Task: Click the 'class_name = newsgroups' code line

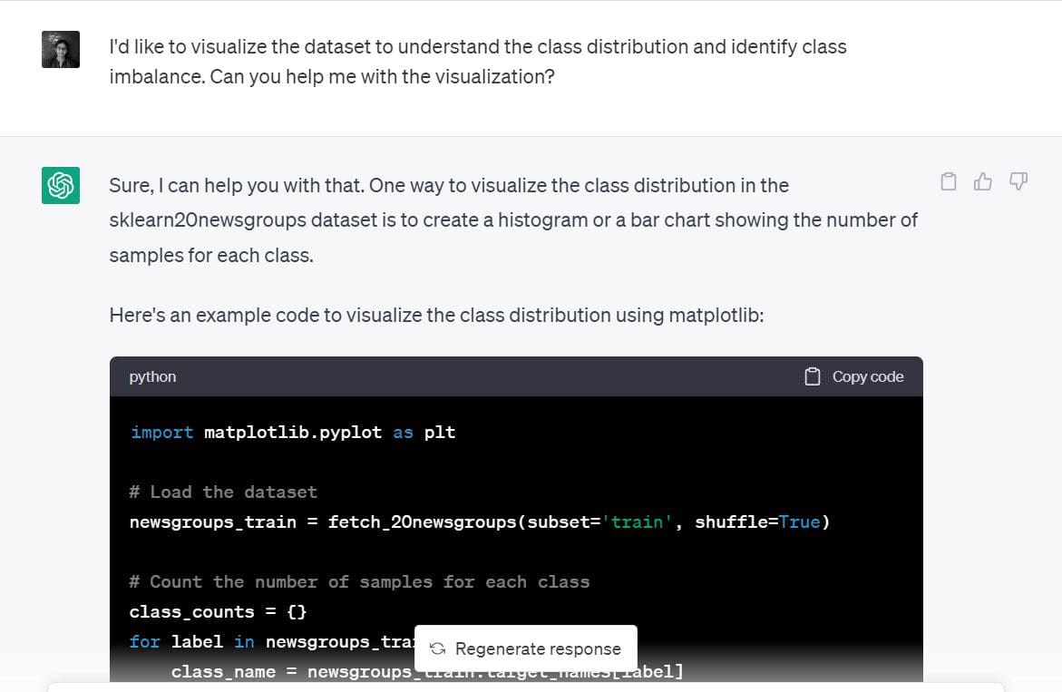Action: [426, 672]
